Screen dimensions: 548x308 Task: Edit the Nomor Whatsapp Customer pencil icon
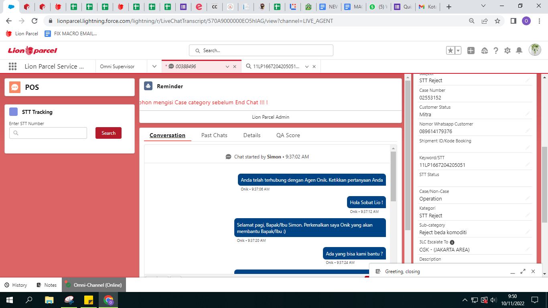[x=528, y=131]
